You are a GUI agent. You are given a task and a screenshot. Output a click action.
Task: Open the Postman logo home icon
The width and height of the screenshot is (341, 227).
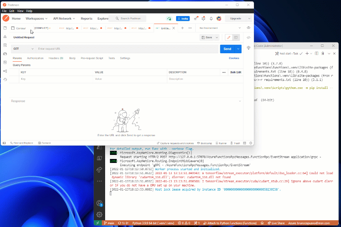point(6,18)
